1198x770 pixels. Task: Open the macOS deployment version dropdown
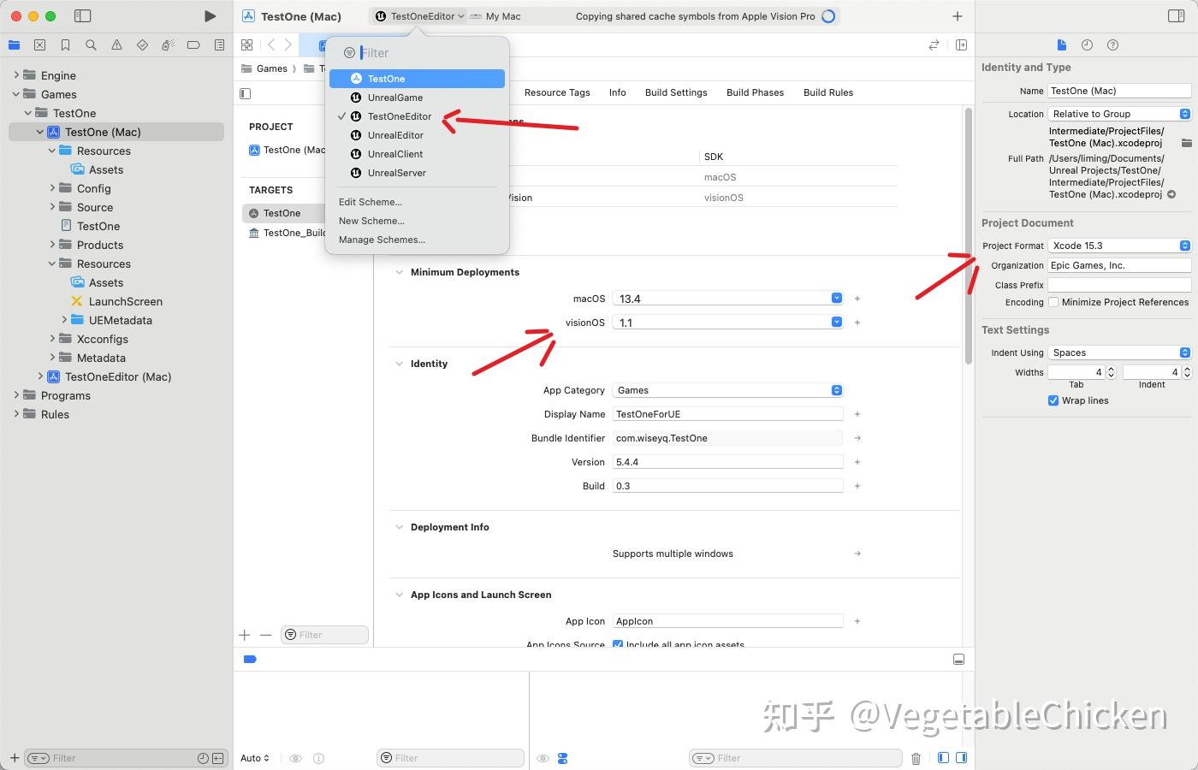tap(836, 299)
